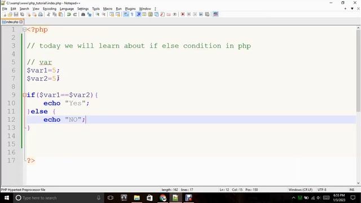Undo the last edit via toolbar
This screenshot has width=361, height=203.
pos(69,15)
